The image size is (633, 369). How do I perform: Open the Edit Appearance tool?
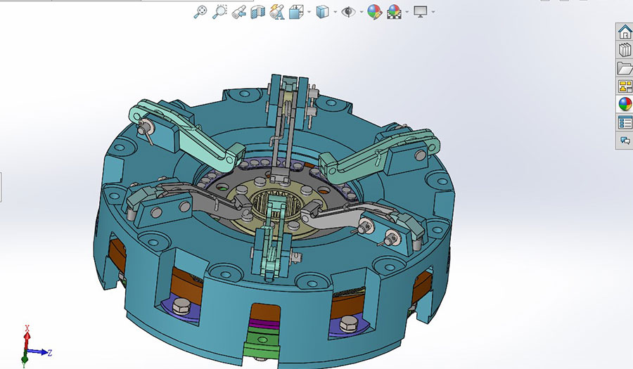(x=375, y=12)
